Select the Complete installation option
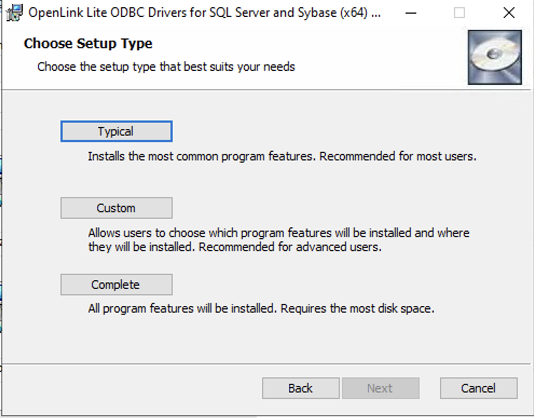The height and width of the screenshot is (418, 534). [x=116, y=285]
